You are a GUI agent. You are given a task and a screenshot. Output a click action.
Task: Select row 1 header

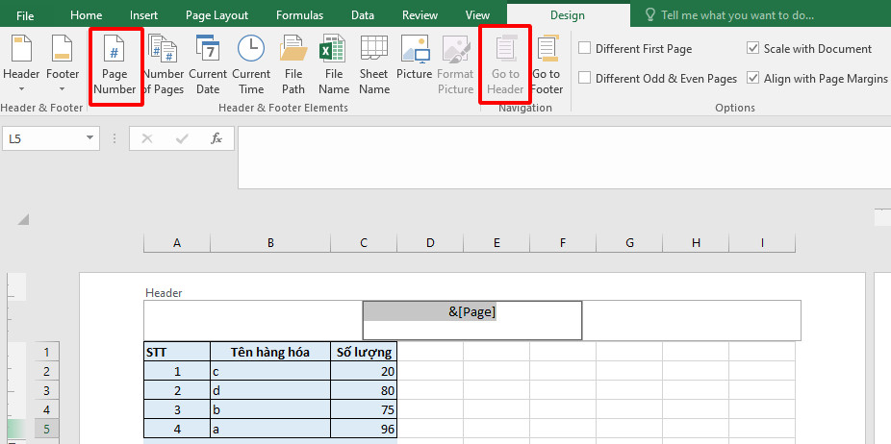[46, 352]
